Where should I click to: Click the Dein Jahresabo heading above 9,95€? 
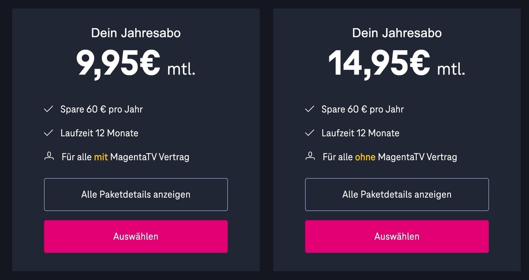[136, 33]
